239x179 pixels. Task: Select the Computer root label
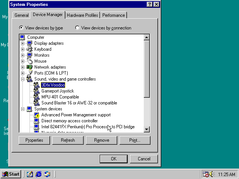point(36,37)
